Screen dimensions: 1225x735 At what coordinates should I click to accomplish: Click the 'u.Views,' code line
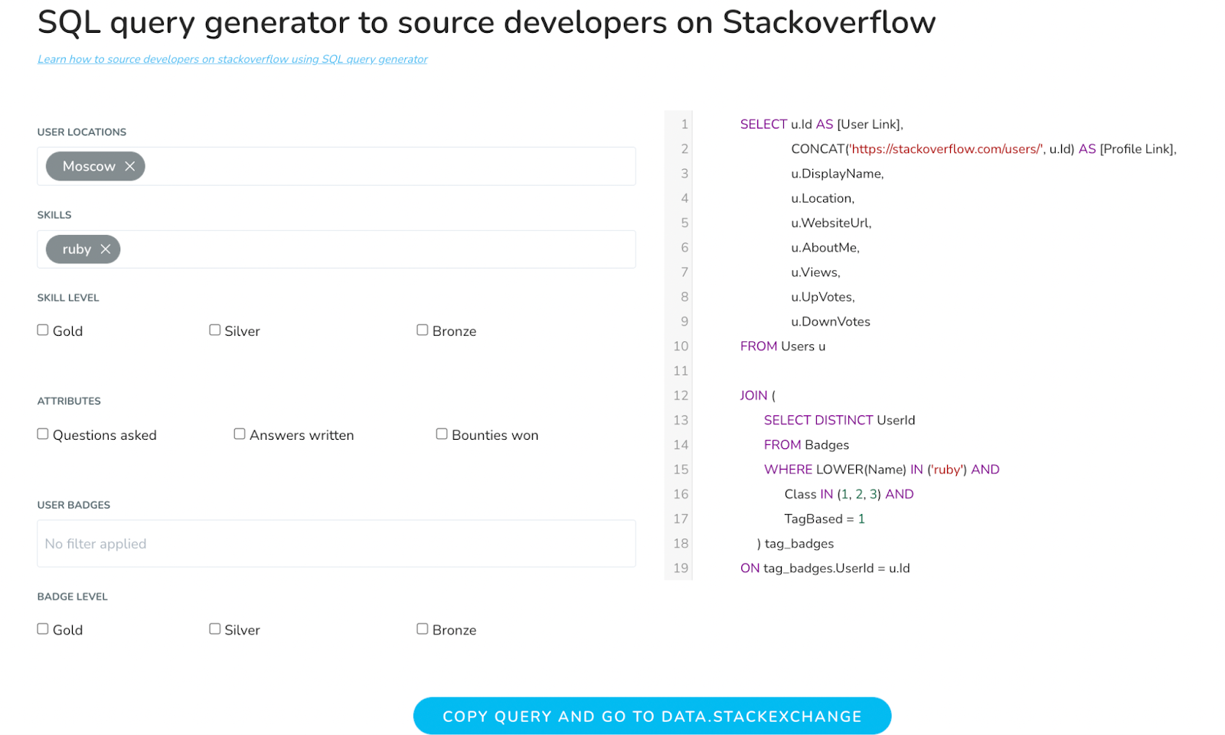click(815, 272)
